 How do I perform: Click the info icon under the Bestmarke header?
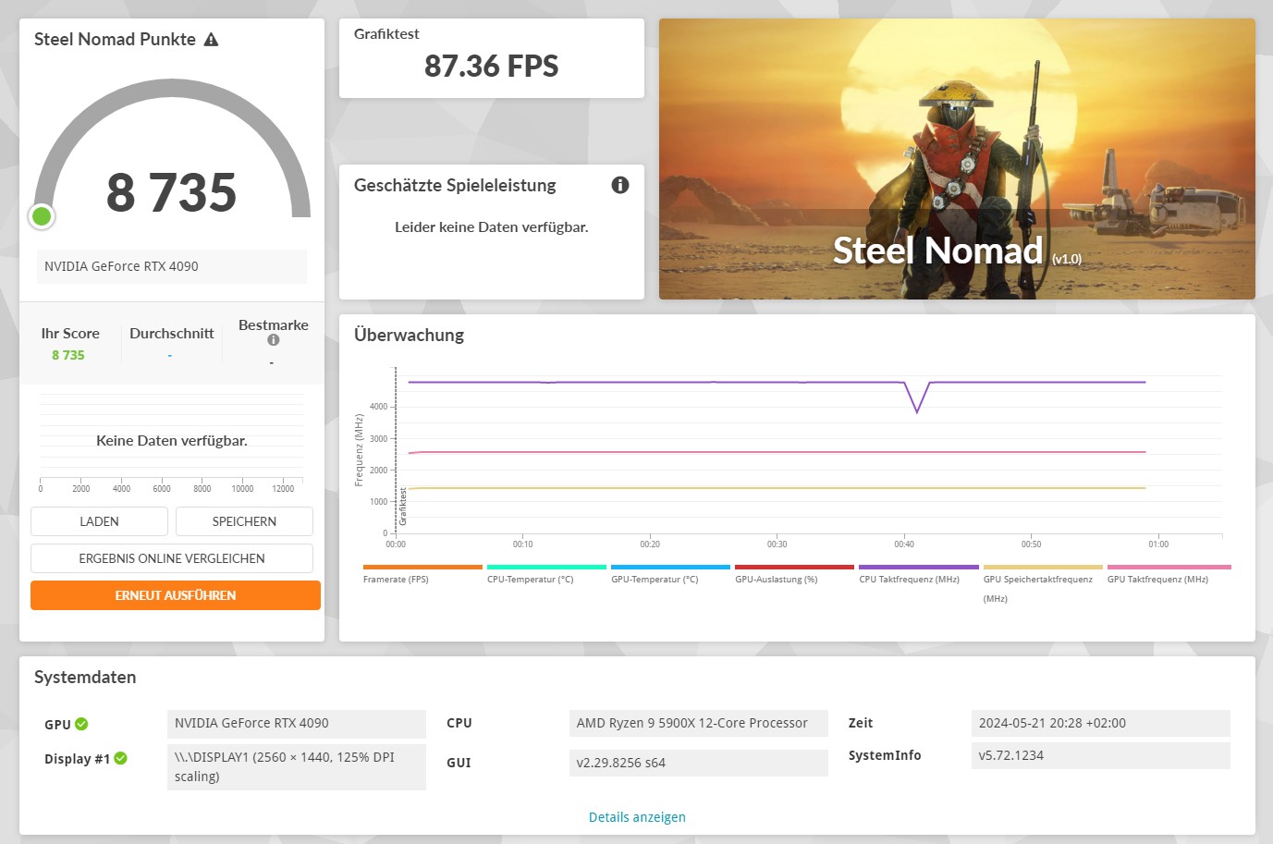point(273,338)
